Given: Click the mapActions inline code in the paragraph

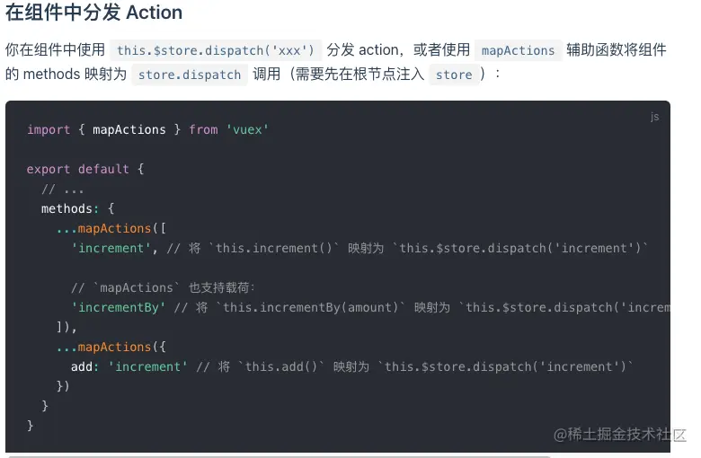Looking at the screenshot, I should (518, 50).
